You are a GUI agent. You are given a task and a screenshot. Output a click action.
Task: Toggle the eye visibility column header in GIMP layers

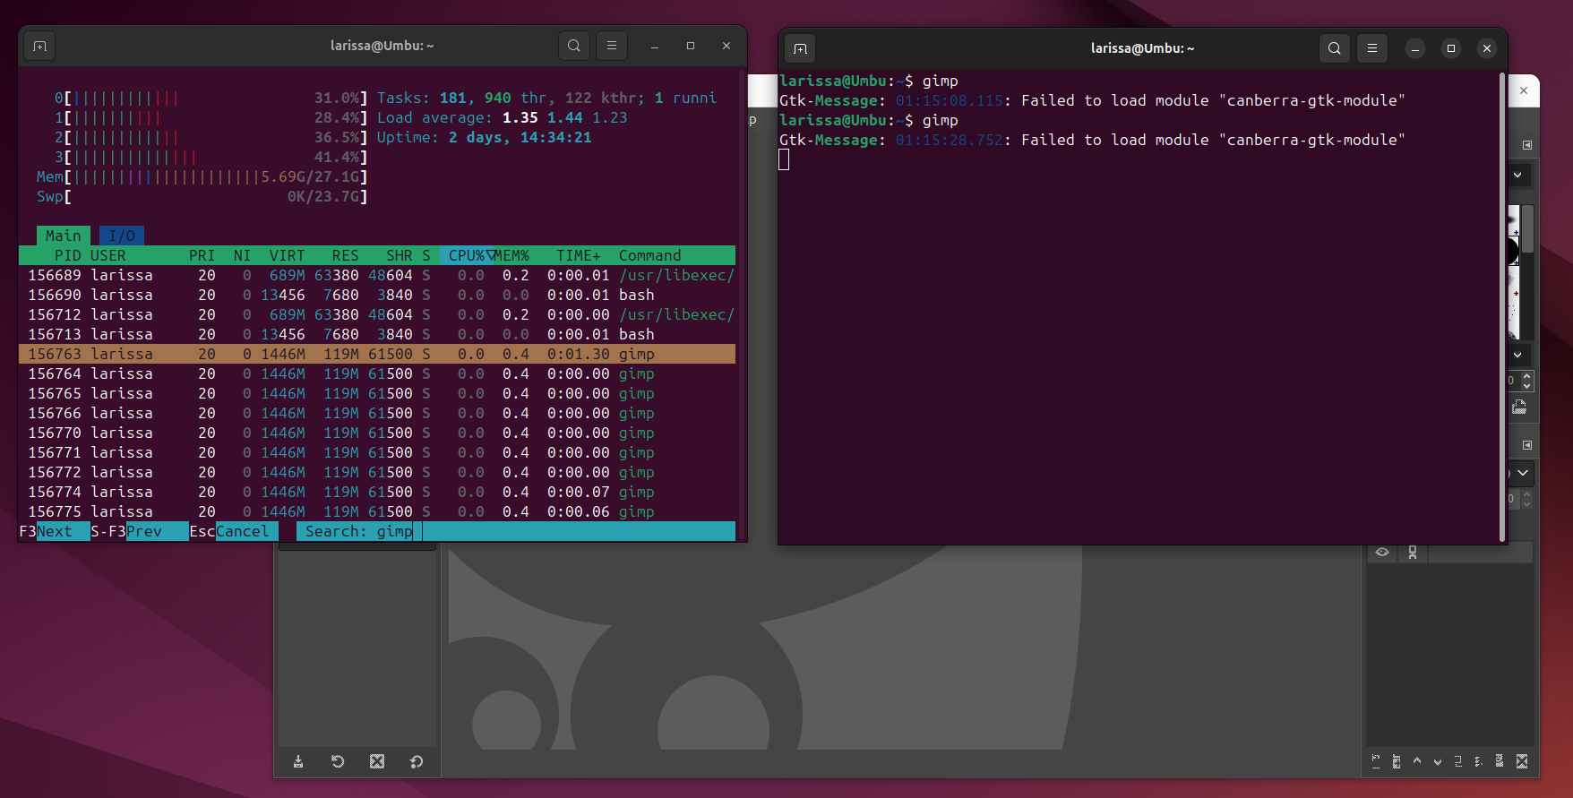1382,552
